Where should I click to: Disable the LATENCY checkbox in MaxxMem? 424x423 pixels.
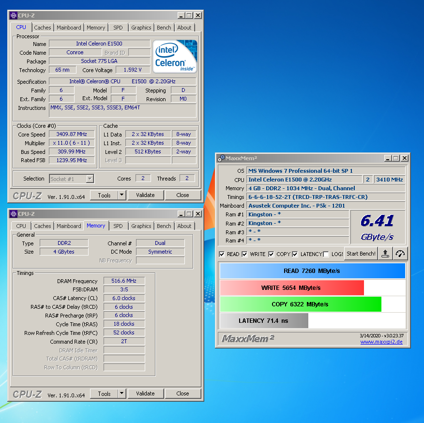[295, 254]
